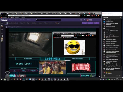Open the Try Prime link
This screenshot has width=123, height=92.
(x=29, y=20)
